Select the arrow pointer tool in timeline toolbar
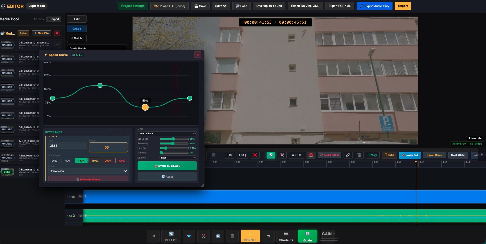Screen dimensions: 486x244 [x=271, y=155]
